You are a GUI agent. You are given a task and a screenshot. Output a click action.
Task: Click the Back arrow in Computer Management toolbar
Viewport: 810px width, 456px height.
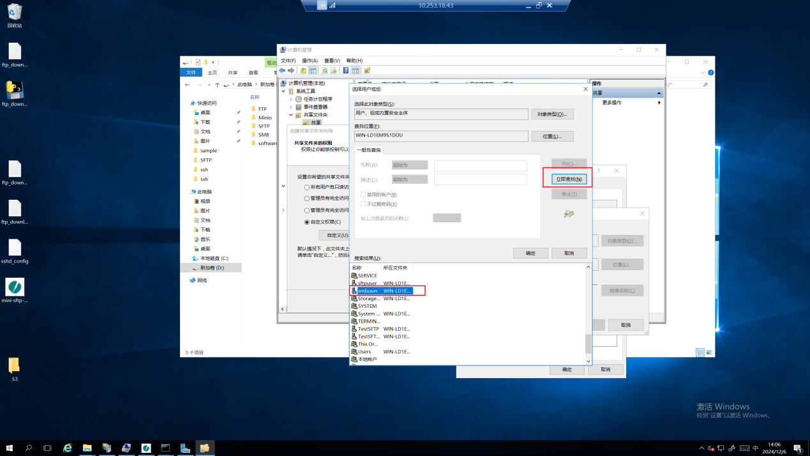pos(282,70)
